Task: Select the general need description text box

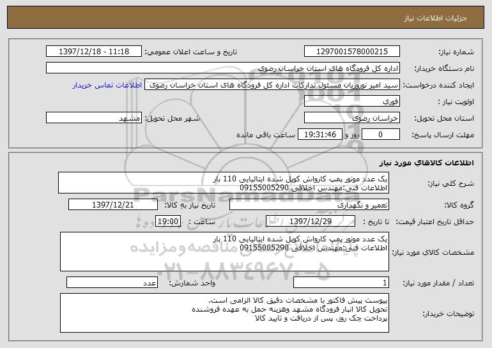Action: tap(224, 183)
